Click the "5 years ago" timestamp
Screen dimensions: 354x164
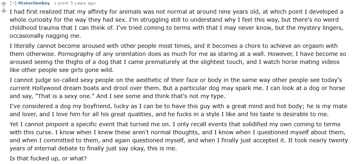coord(82,3)
